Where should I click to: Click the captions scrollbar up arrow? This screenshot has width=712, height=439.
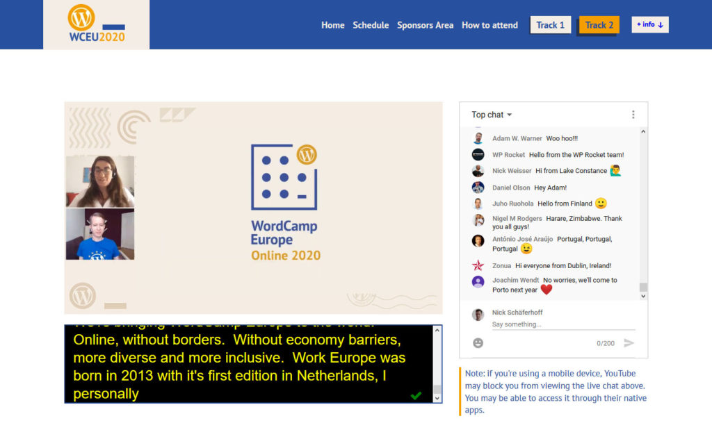[437, 330]
